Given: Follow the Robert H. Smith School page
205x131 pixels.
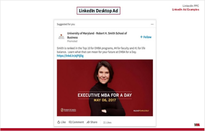Looking at the screenshot, I should (146, 37).
